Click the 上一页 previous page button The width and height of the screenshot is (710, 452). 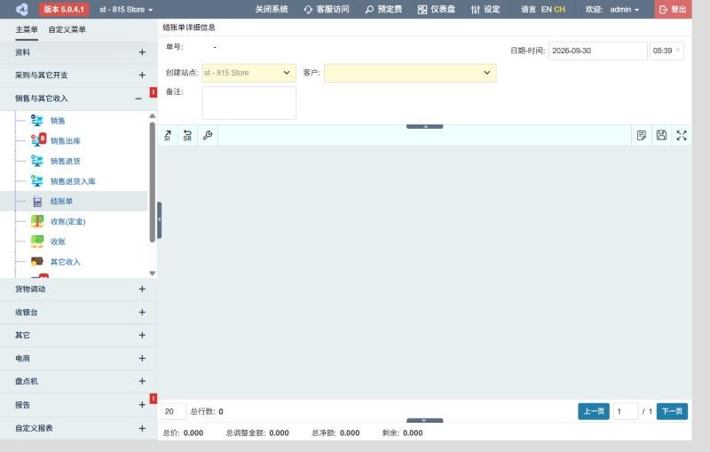[594, 411]
